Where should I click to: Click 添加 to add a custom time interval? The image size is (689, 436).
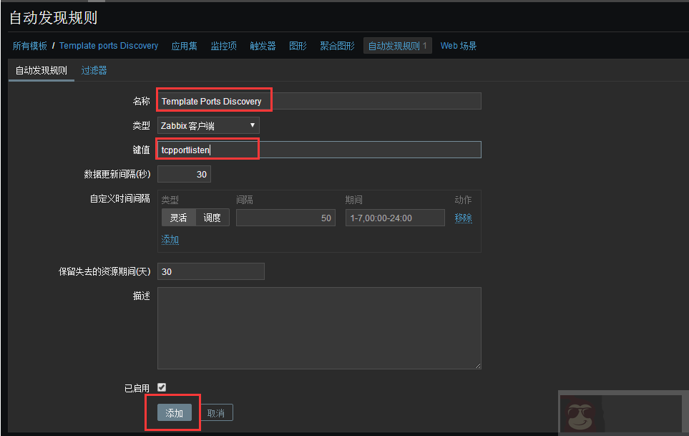click(x=170, y=239)
